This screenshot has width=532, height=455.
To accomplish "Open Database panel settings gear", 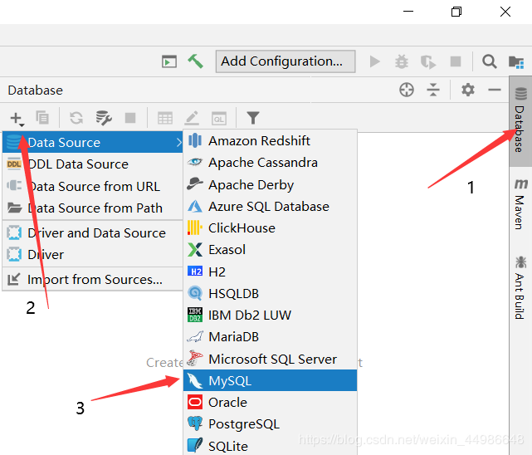I will 468,90.
